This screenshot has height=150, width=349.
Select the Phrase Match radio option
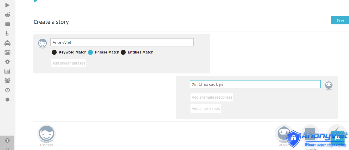pyautogui.click(x=90, y=52)
